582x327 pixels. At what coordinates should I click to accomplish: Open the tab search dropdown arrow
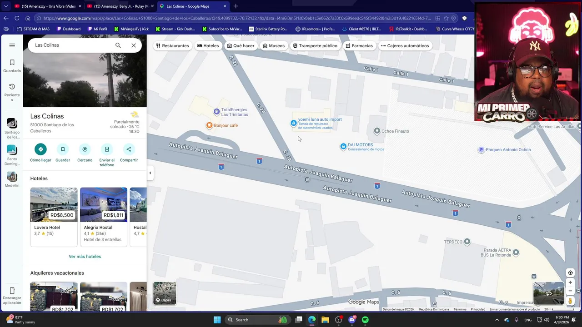click(6, 6)
